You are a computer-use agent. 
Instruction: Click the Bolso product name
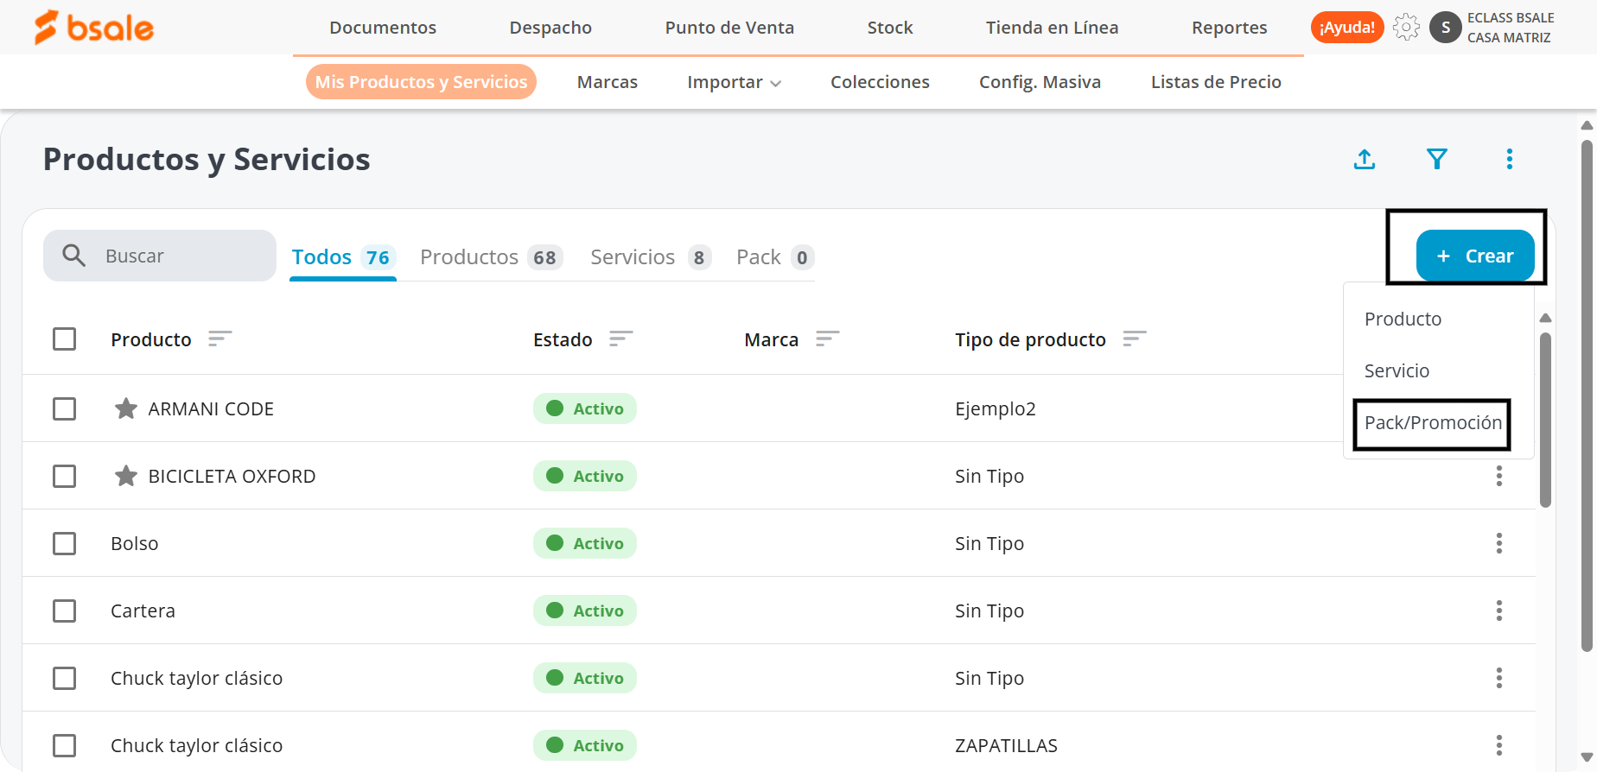[x=135, y=543]
